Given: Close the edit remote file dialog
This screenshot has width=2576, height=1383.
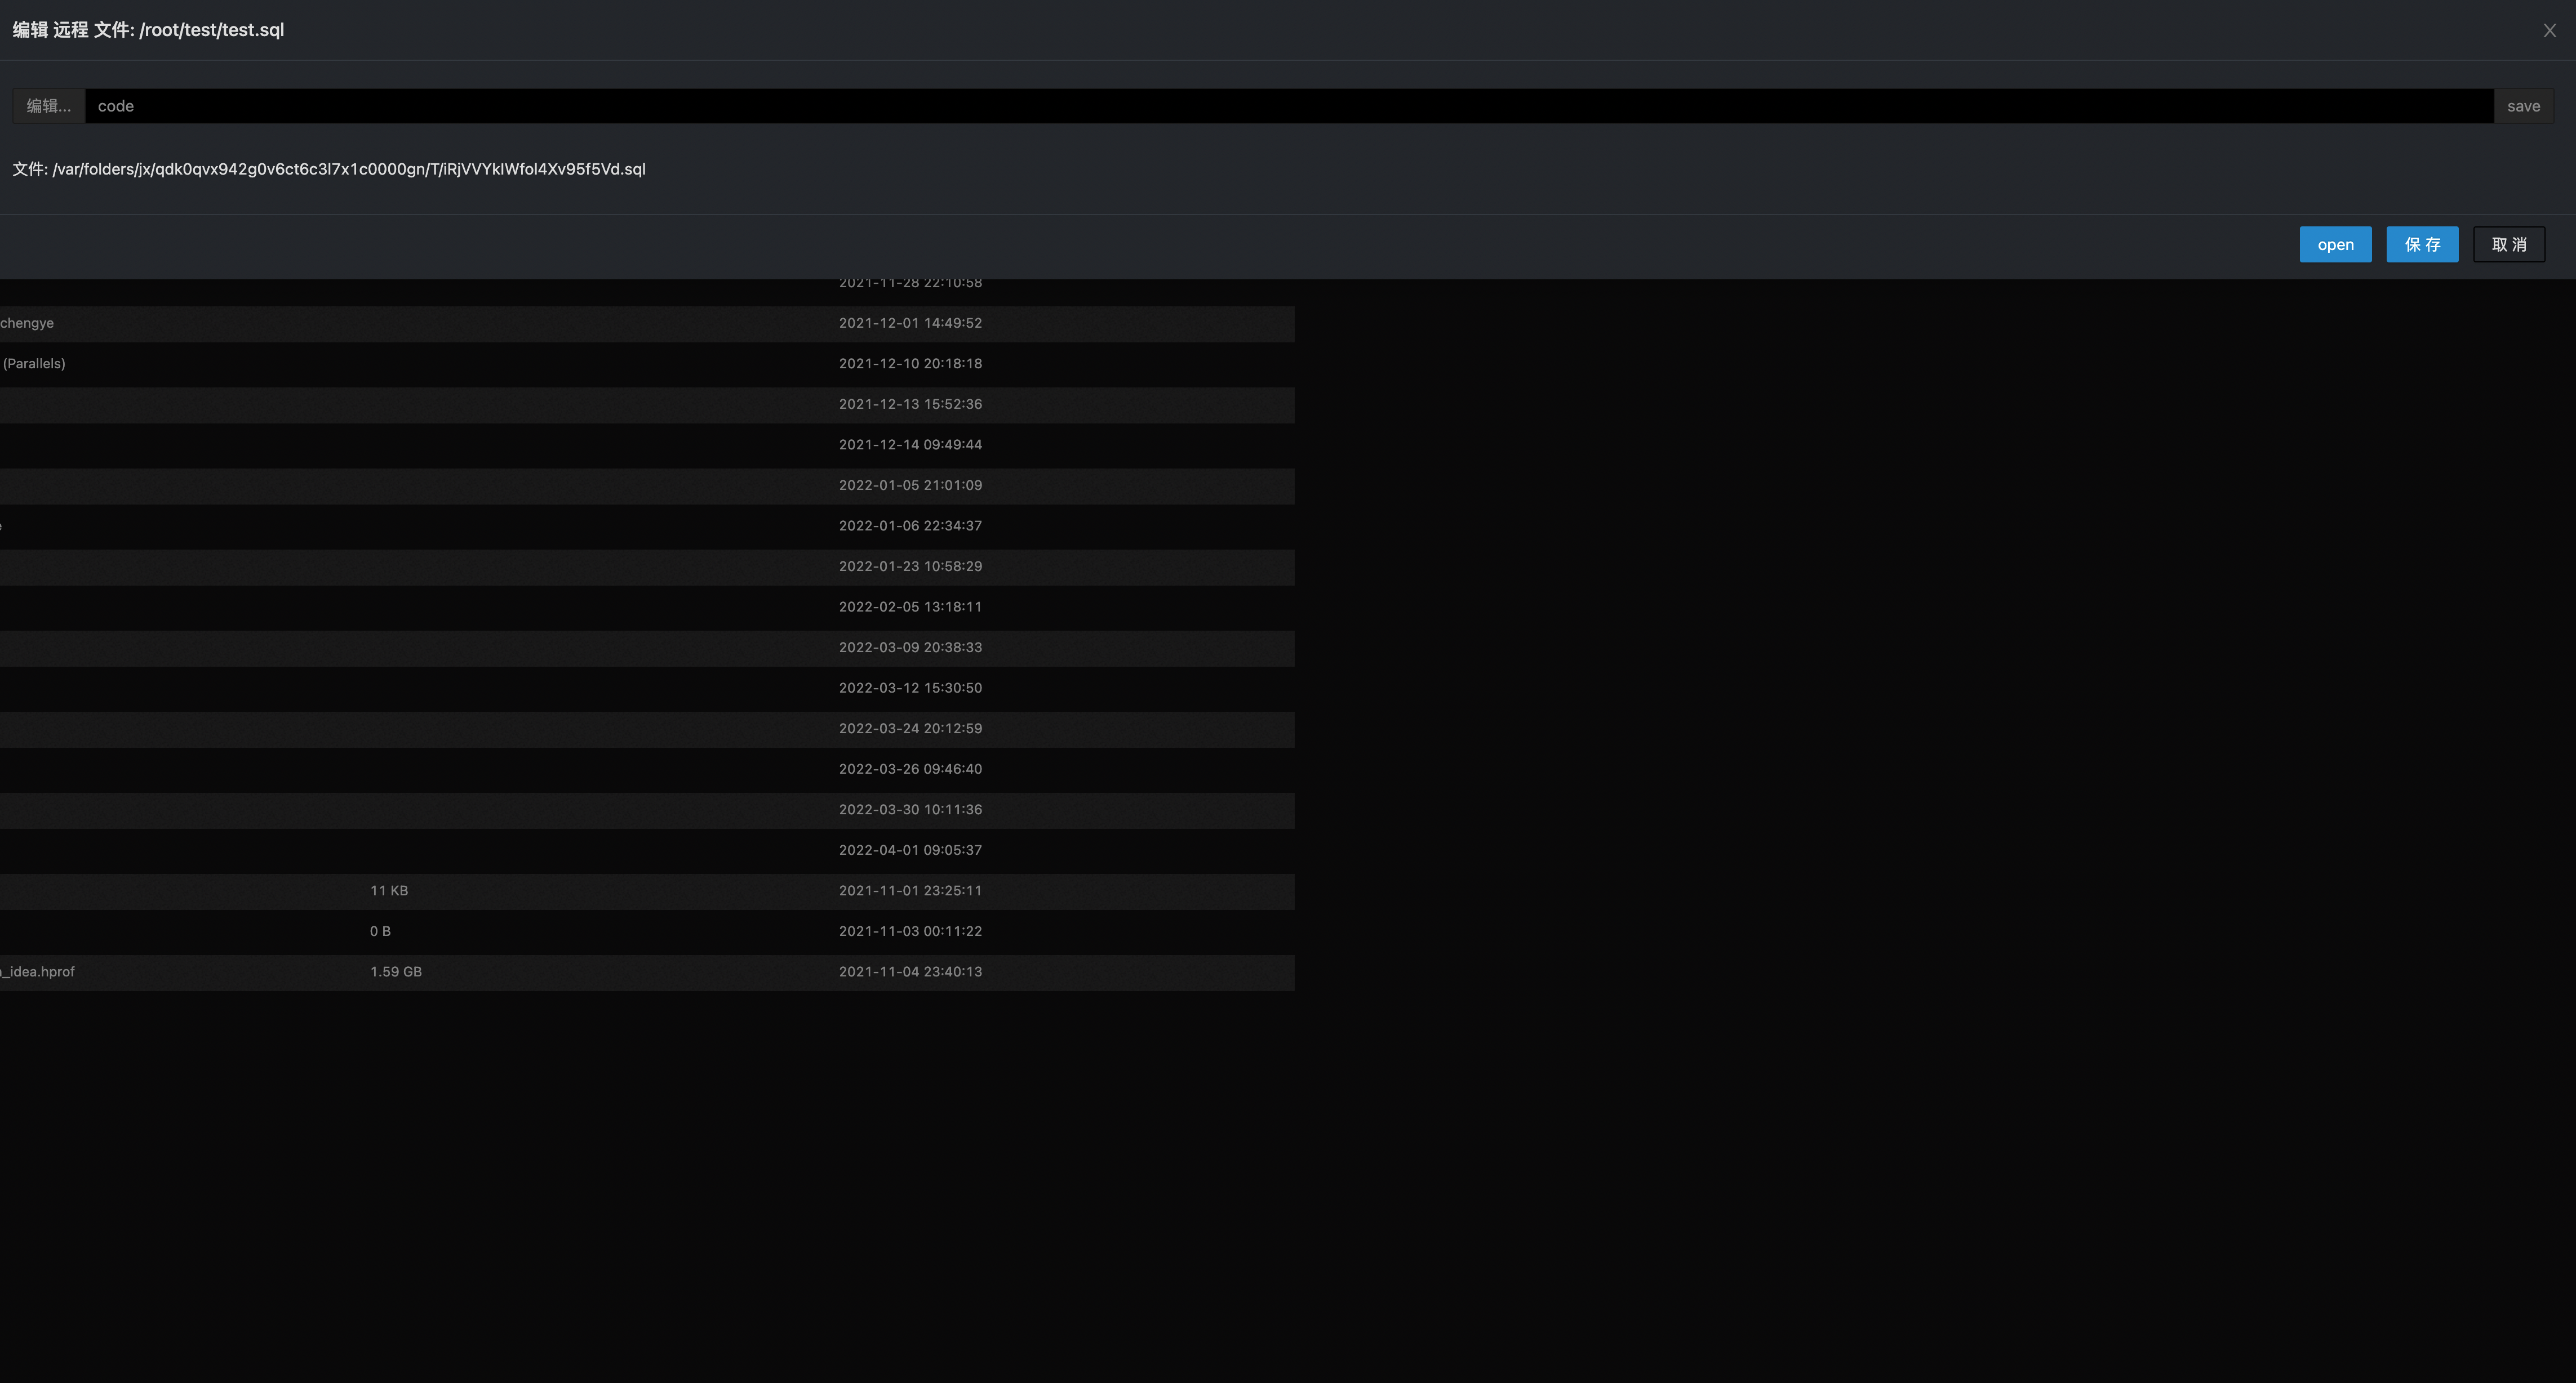Looking at the screenshot, I should [2549, 31].
